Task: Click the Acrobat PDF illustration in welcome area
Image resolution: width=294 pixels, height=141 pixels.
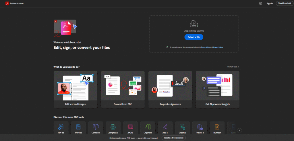Action: pos(66,28)
